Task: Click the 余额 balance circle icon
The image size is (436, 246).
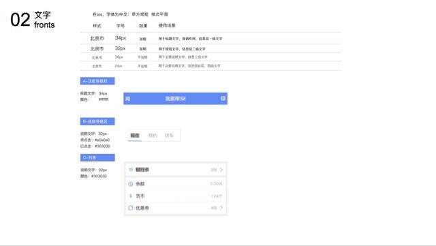Action: coord(131,184)
